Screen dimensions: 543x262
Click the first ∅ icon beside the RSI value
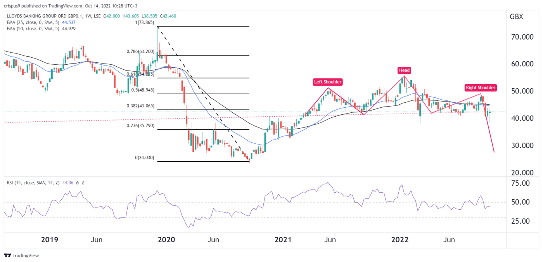point(78,182)
